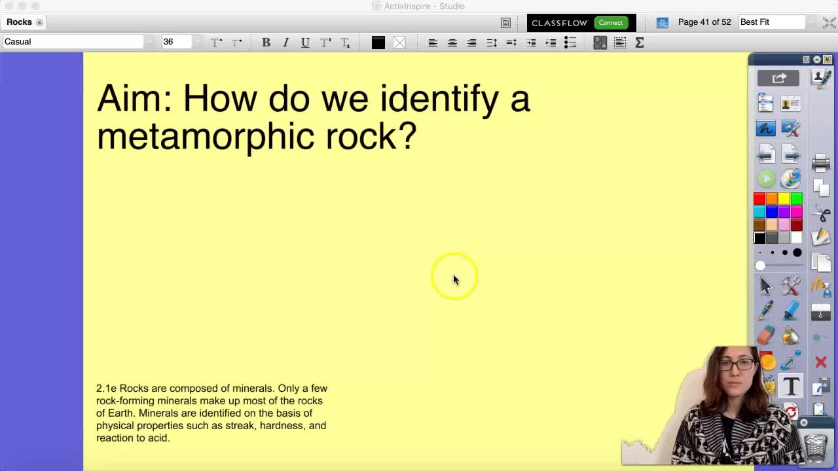This screenshot has height=471, width=838.
Task: Open the text background color swatch
Action: (399, 43)
